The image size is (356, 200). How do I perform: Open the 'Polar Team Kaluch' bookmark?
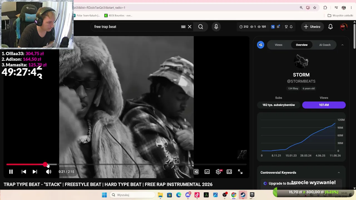pyautogui.click(x=87, y=16)
